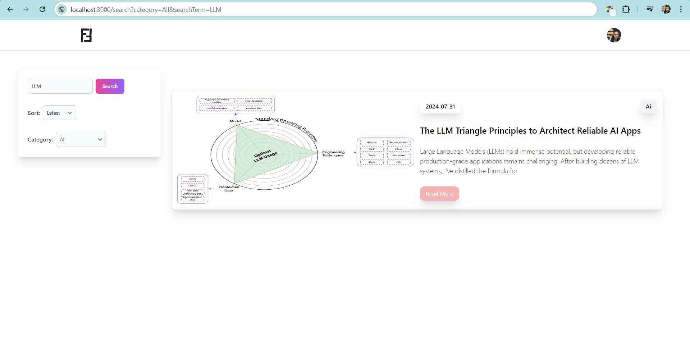Expand the Chrome three-dot menu
Image resolution: width=690 pixels, height=338 pixels.
681,9
